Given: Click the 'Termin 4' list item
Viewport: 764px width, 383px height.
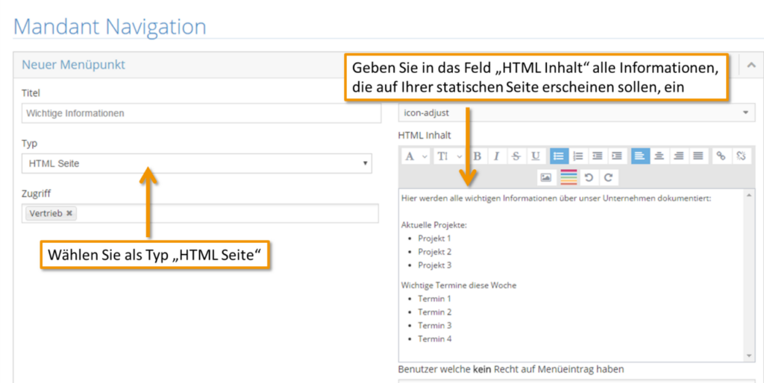Looking at the screenshot, I should [x=435, y=339].
